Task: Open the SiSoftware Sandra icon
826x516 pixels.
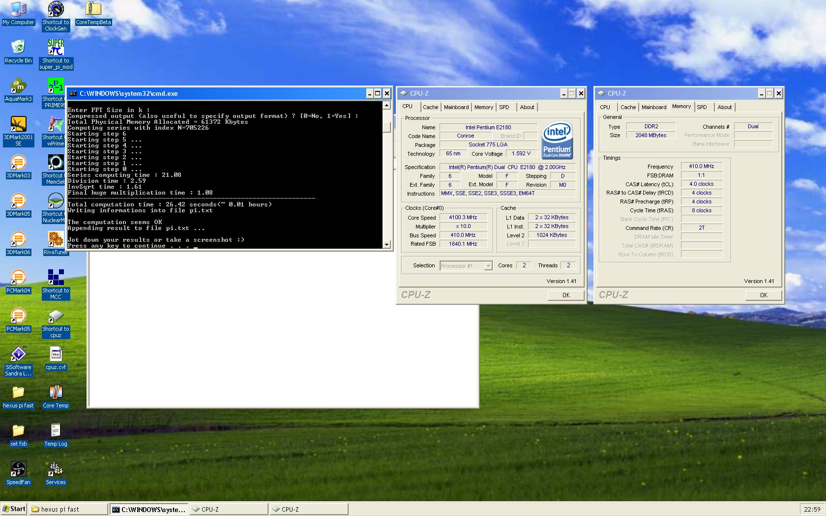Action: point(18,361)
